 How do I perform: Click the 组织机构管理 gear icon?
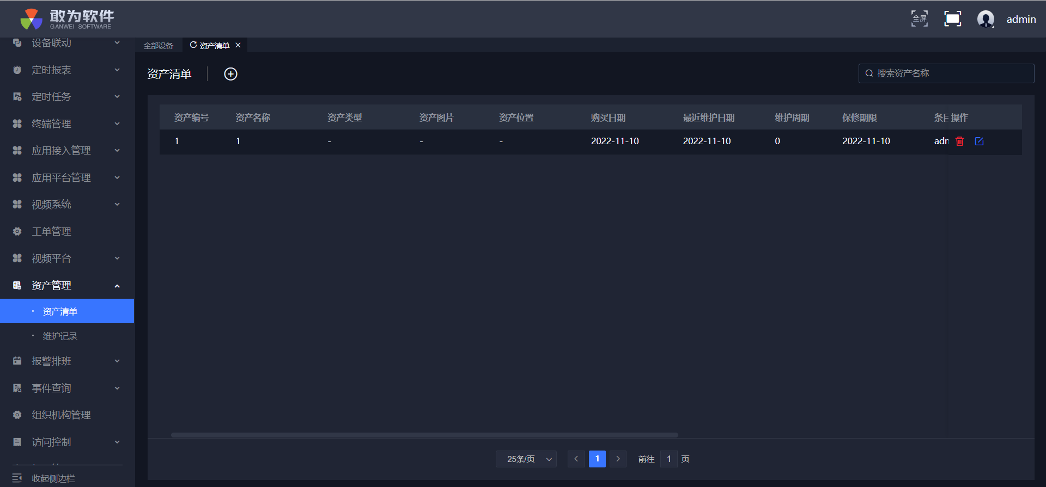pyautogui.click(x=17, y=415)
